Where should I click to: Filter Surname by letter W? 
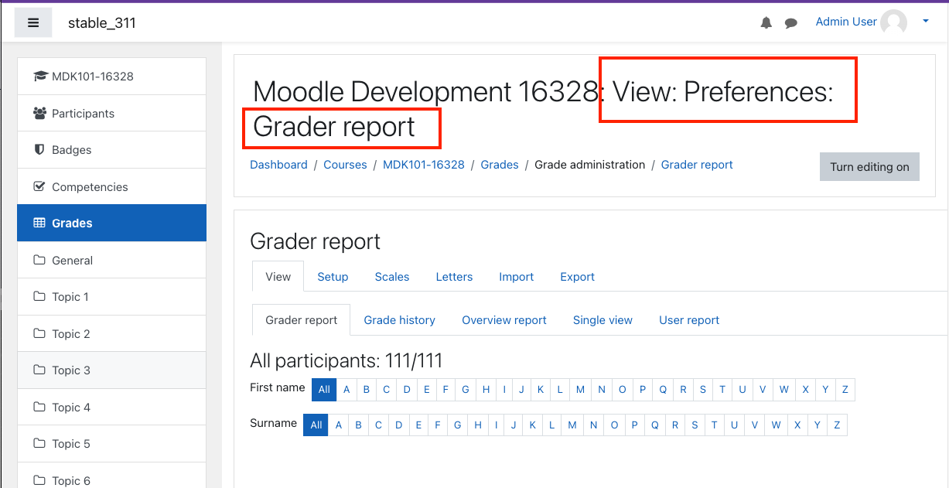pyautogui.click(x=776, y=425)
